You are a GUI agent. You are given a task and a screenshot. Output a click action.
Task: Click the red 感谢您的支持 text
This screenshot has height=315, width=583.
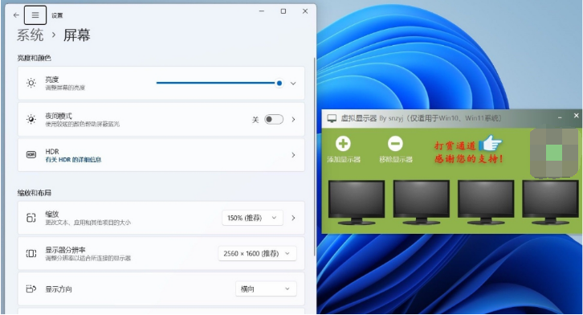(469, 159)
